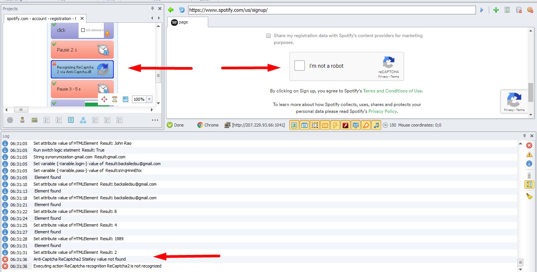Toggle the monitor icon in status bar
The width and height of the screenshot is (537, 272).
(x=355, y=125)
